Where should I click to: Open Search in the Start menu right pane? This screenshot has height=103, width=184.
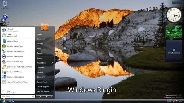(39, 58)
